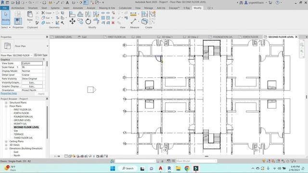Toggle Sun Path in view control bar
Screen dimensions: 308x173
pyautogui.click(x=74, y=156)
